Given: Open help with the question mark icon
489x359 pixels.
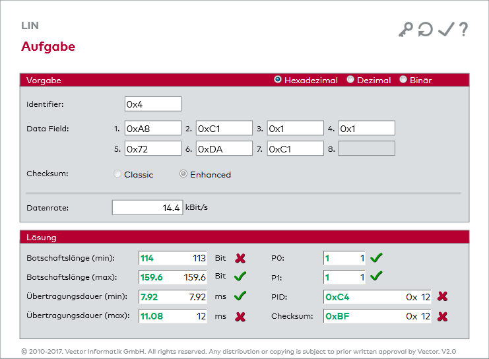Looking at the screenshot, I should click(464, 30).
